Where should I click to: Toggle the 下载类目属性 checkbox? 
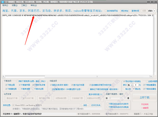pyautogui.click(x=144, y=89)
